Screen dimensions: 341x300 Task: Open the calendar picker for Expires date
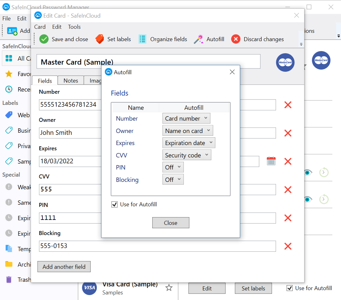coord(271,161)
